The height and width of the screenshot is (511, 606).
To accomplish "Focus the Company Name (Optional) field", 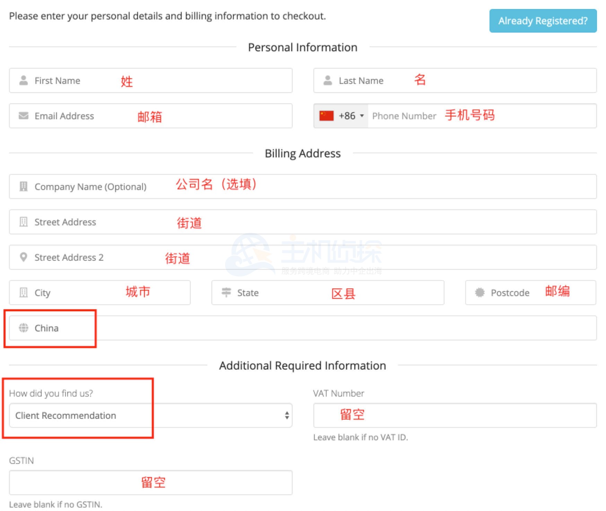I will tap(303, 187).
